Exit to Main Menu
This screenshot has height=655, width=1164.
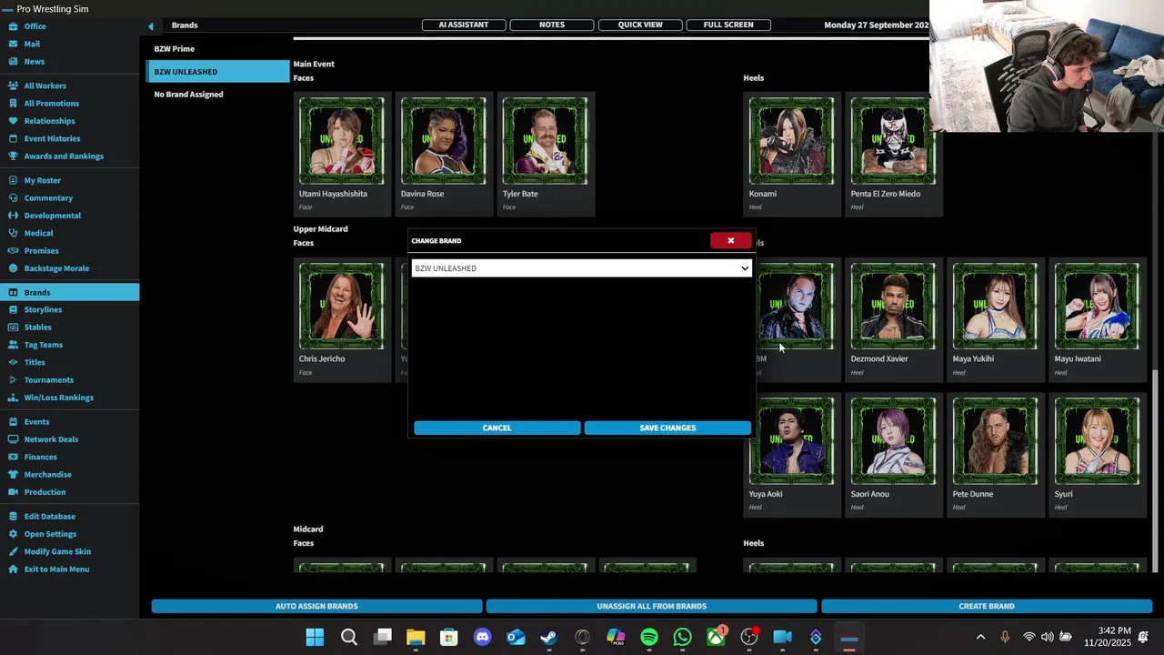point(56,569)
